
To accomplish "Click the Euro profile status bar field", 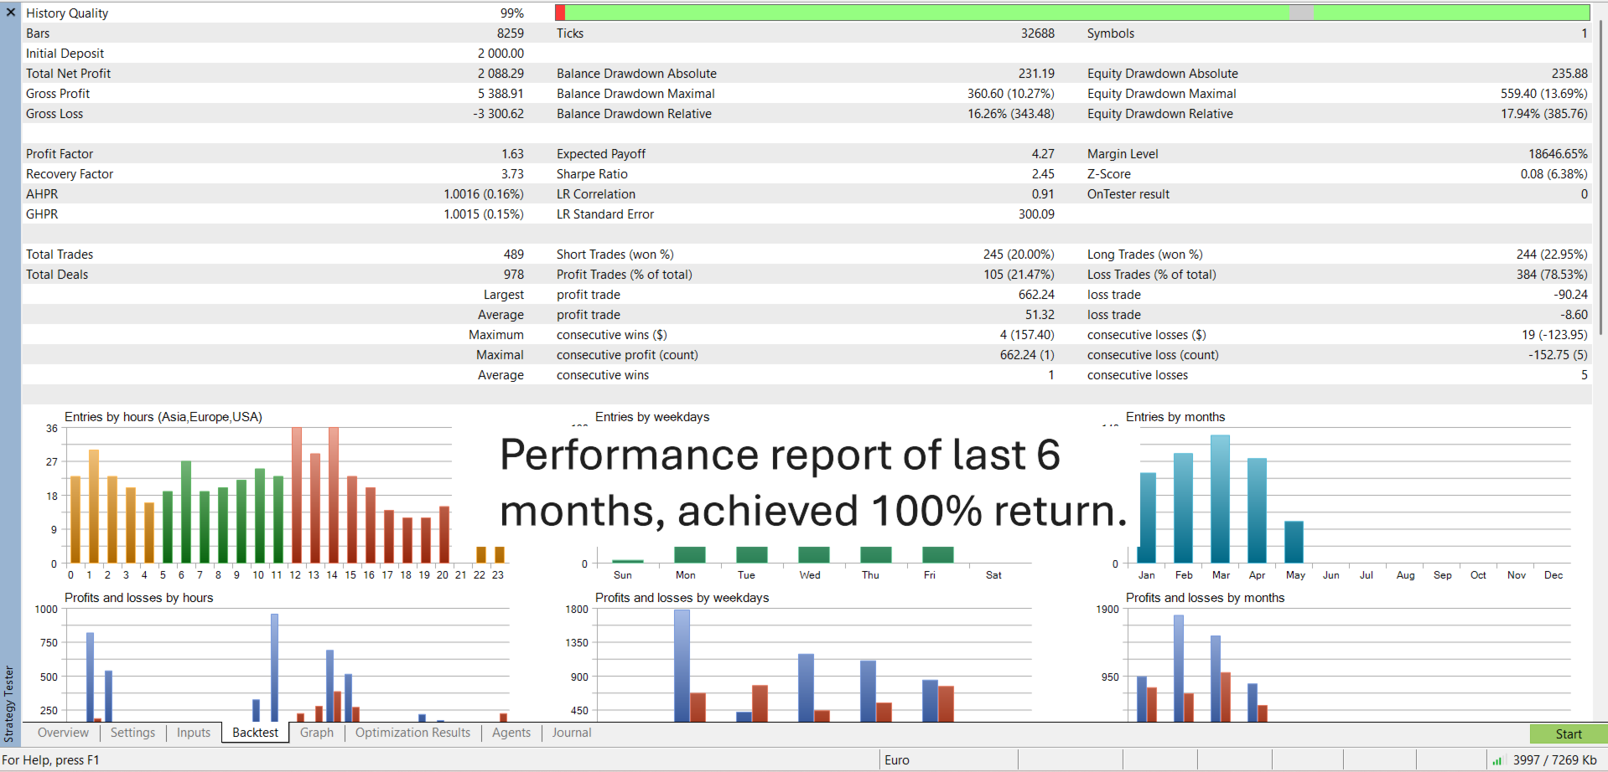I will 949,760.
